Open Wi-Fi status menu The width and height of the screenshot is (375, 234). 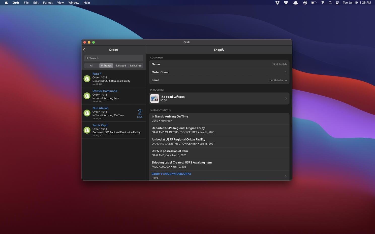point(323,3)
